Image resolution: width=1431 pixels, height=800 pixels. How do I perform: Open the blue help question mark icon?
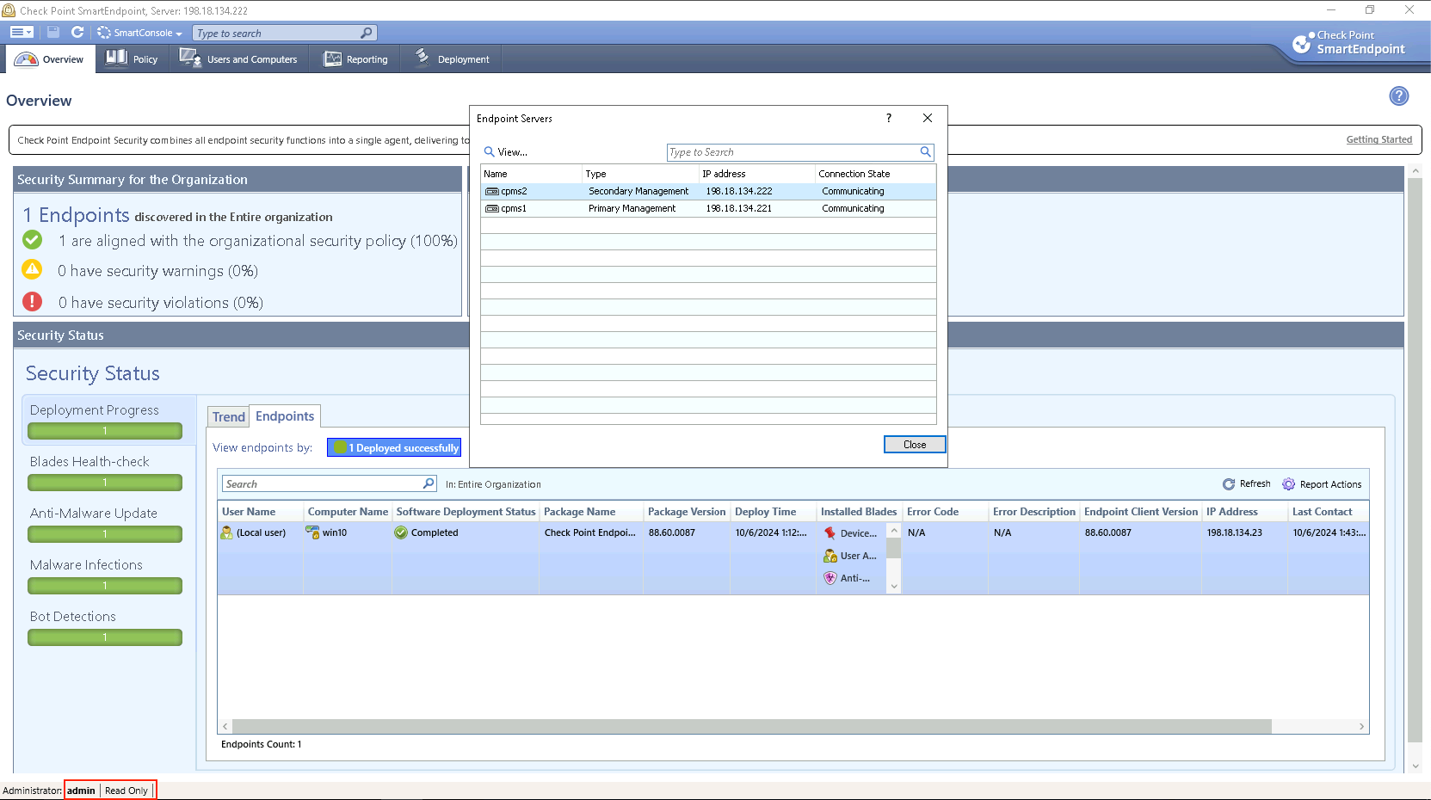tap(1398, 96)
